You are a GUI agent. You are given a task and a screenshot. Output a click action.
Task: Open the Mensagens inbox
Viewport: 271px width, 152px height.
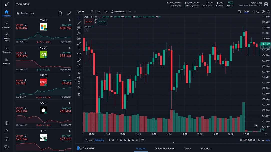coord(6,49)
